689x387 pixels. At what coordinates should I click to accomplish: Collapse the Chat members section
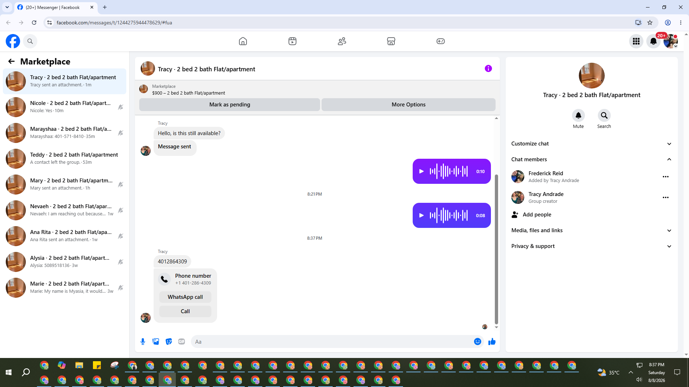coord(592,159)
